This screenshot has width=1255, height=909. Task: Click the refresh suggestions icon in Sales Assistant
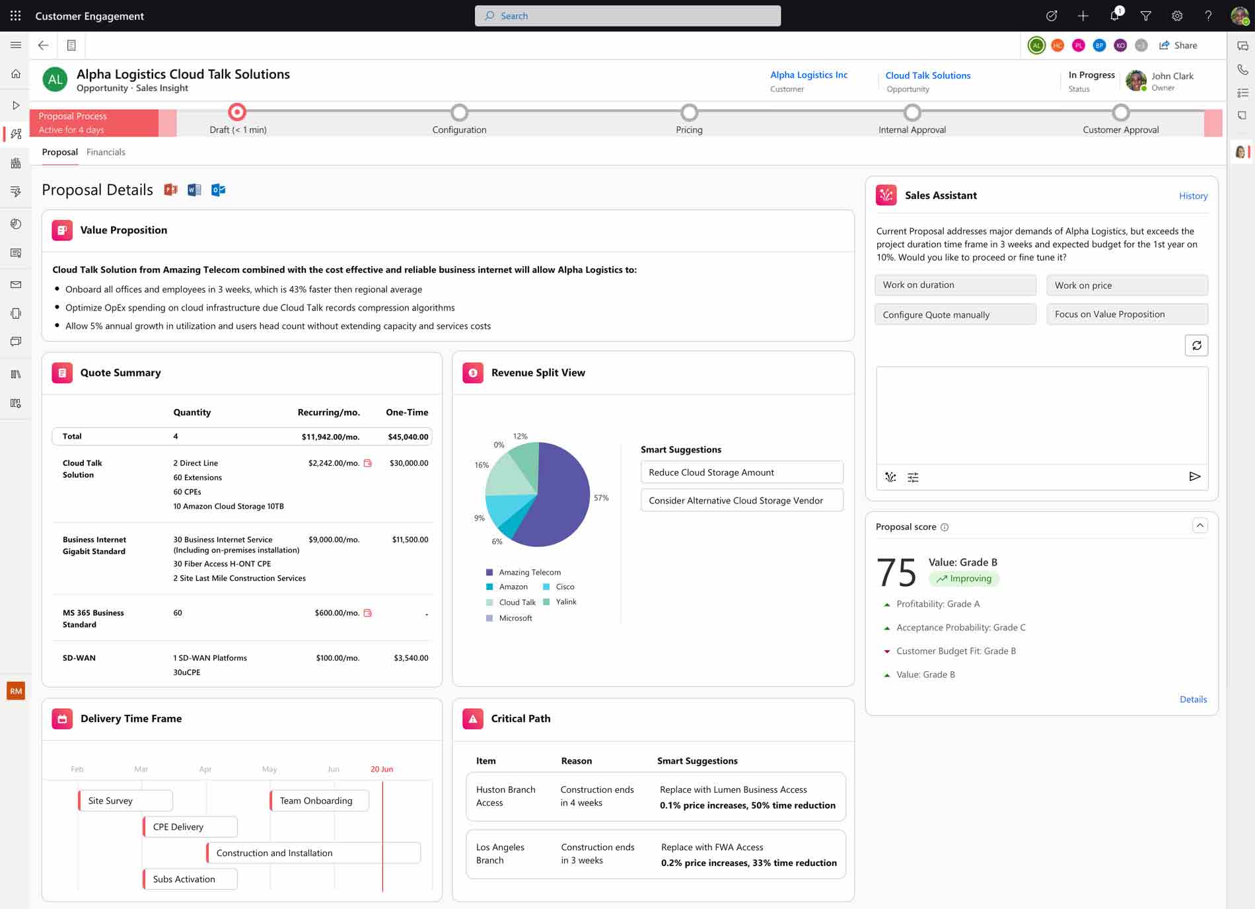coord(1196,345)
